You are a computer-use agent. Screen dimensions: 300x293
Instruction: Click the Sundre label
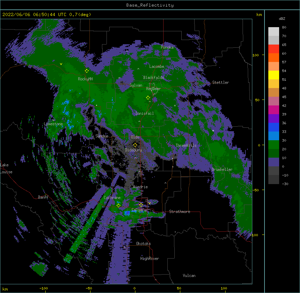pyautogui.click(x=102, y=136)
